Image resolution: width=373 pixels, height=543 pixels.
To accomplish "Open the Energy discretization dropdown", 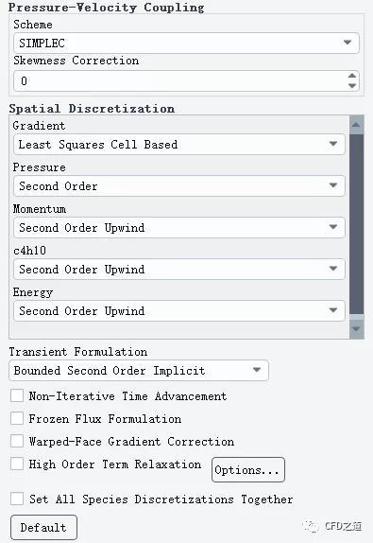I will tap(179, 310).
